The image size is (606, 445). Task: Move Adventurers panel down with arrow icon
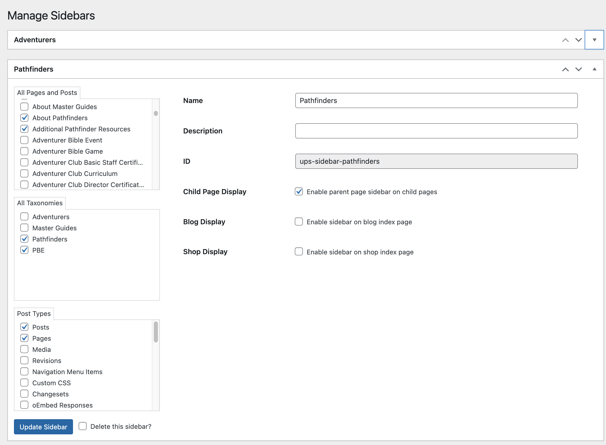tap(578, 40)
